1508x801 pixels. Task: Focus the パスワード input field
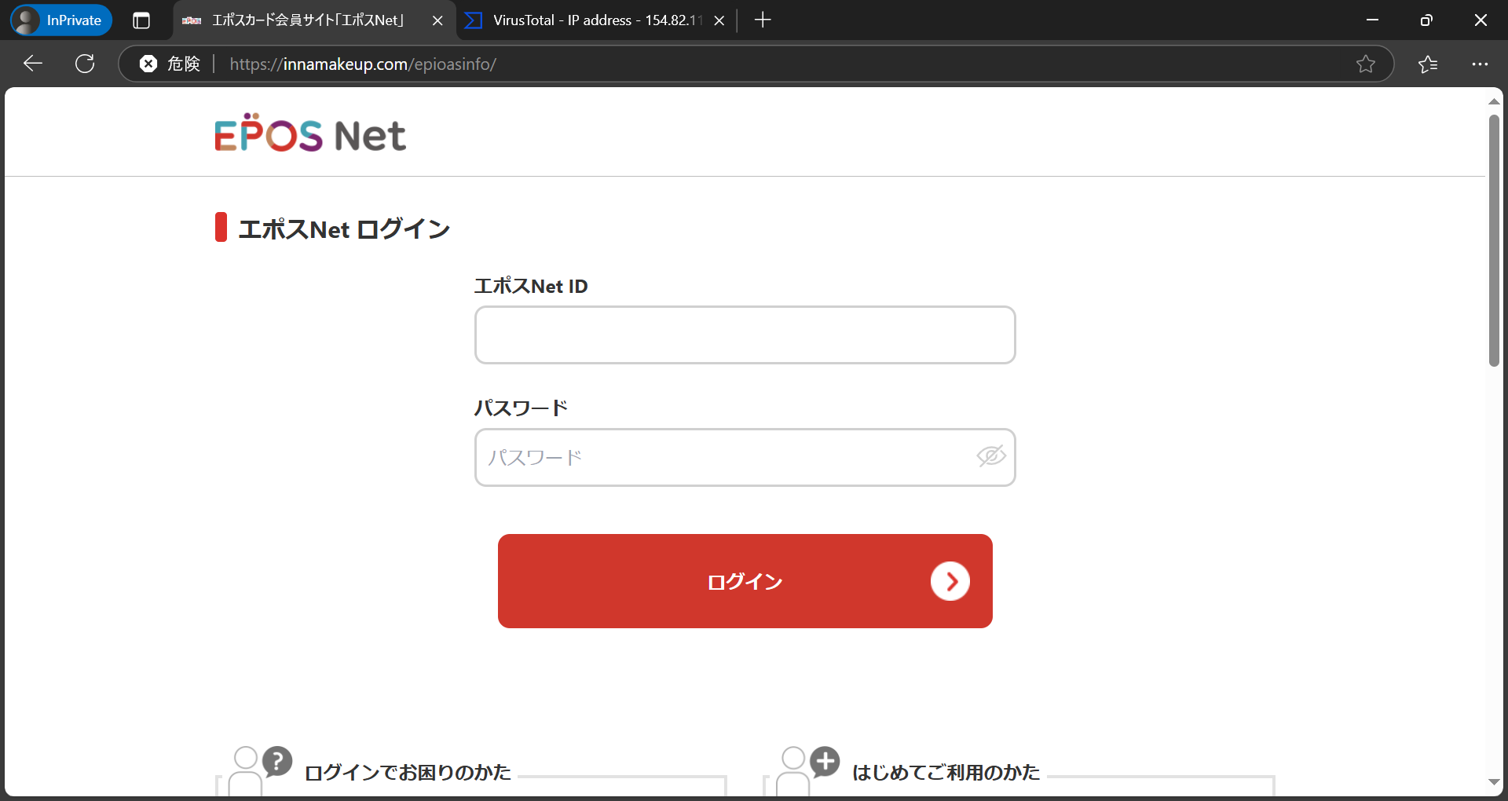pos(745,457)
